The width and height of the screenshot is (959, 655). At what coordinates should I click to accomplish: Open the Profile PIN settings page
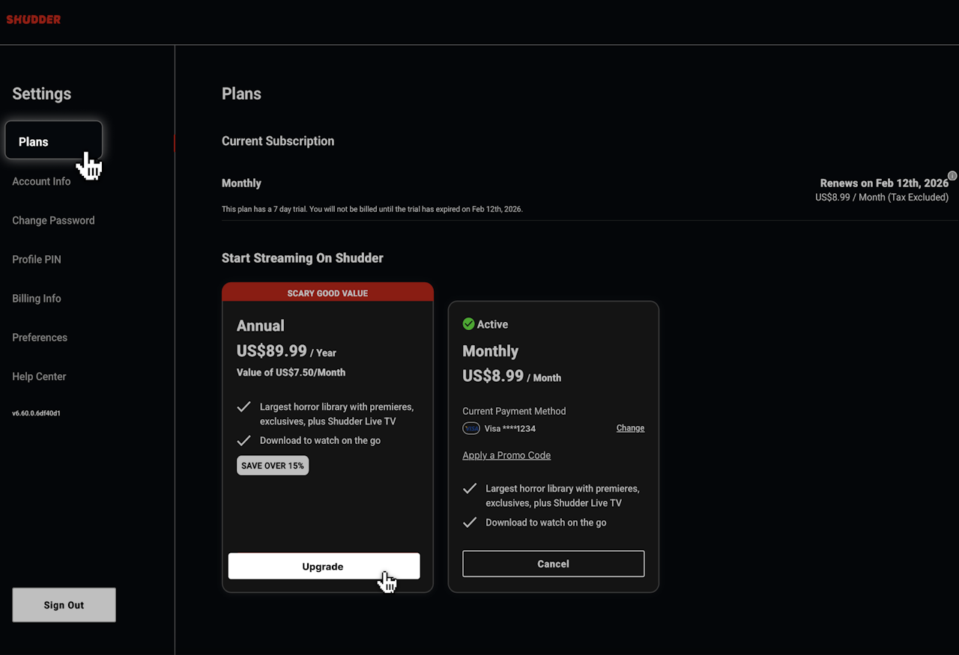pyautogui.click(x=36, y=259)
